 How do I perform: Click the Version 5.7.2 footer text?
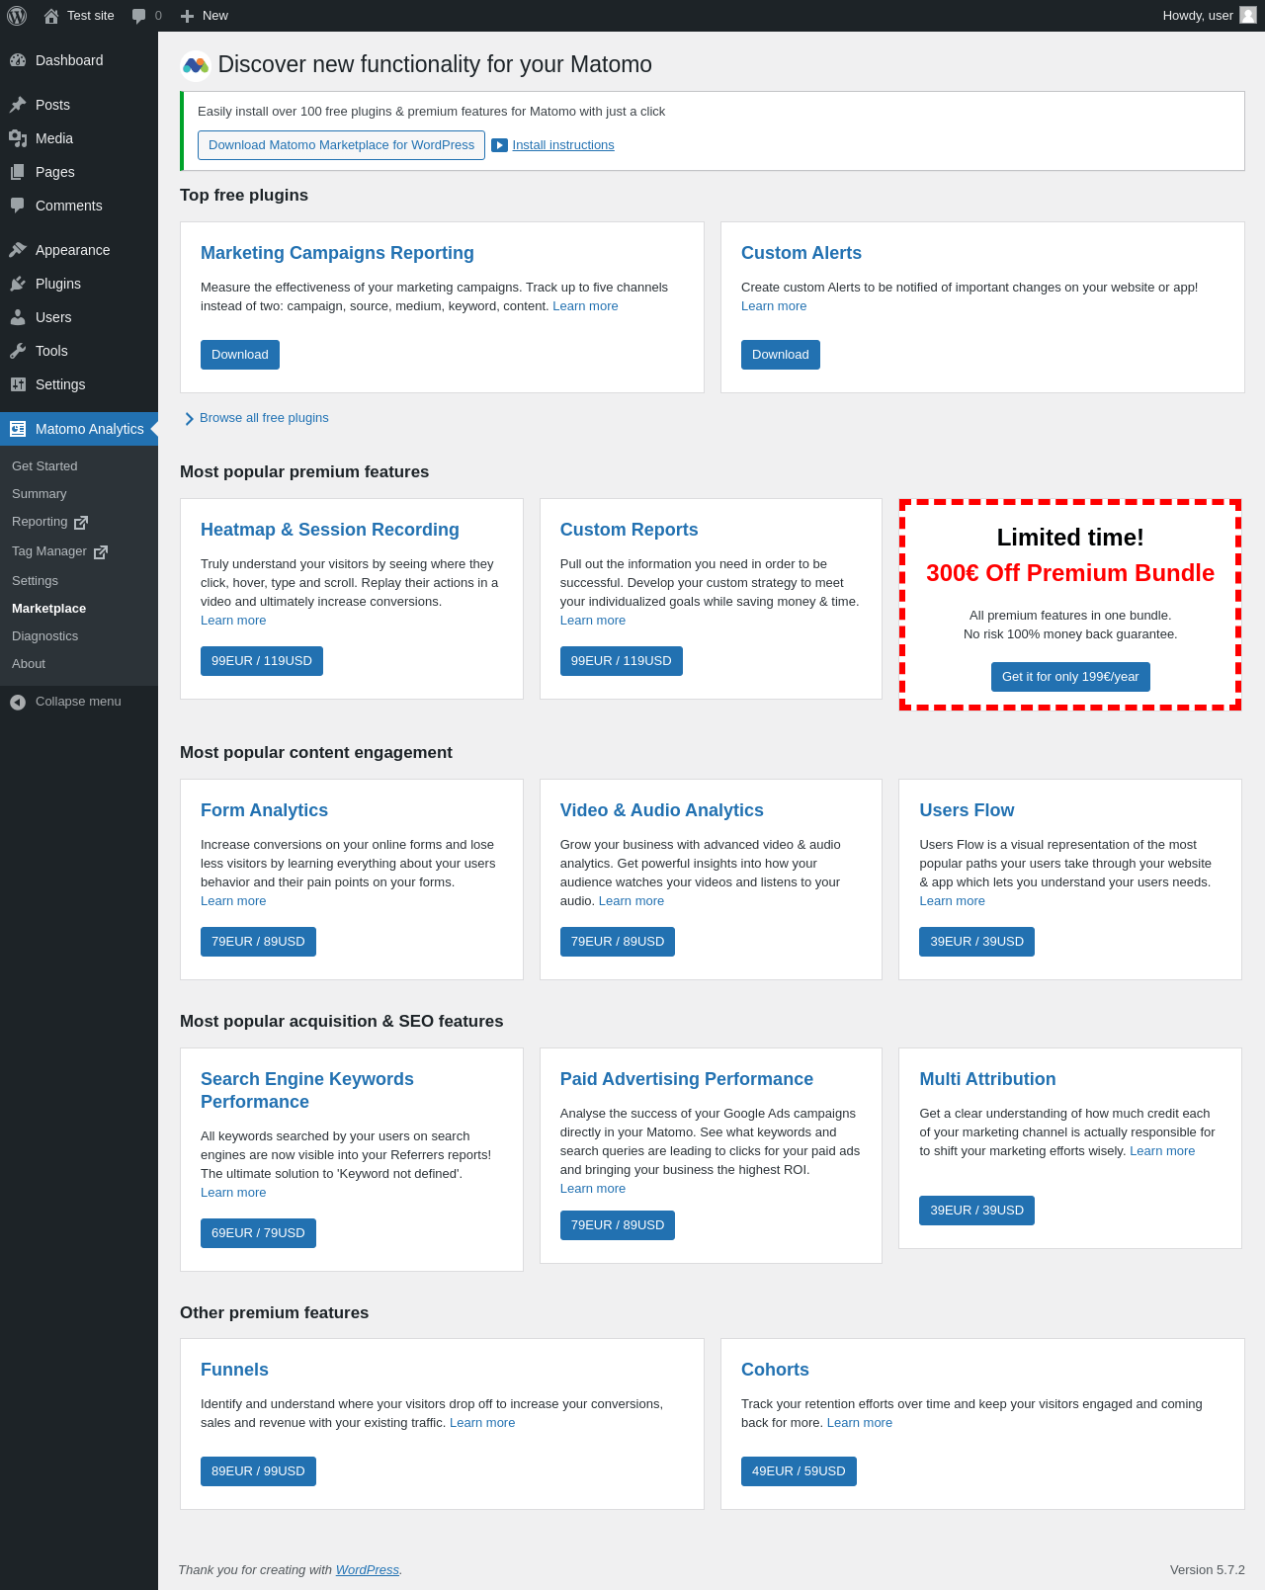click(1208, 1570)
